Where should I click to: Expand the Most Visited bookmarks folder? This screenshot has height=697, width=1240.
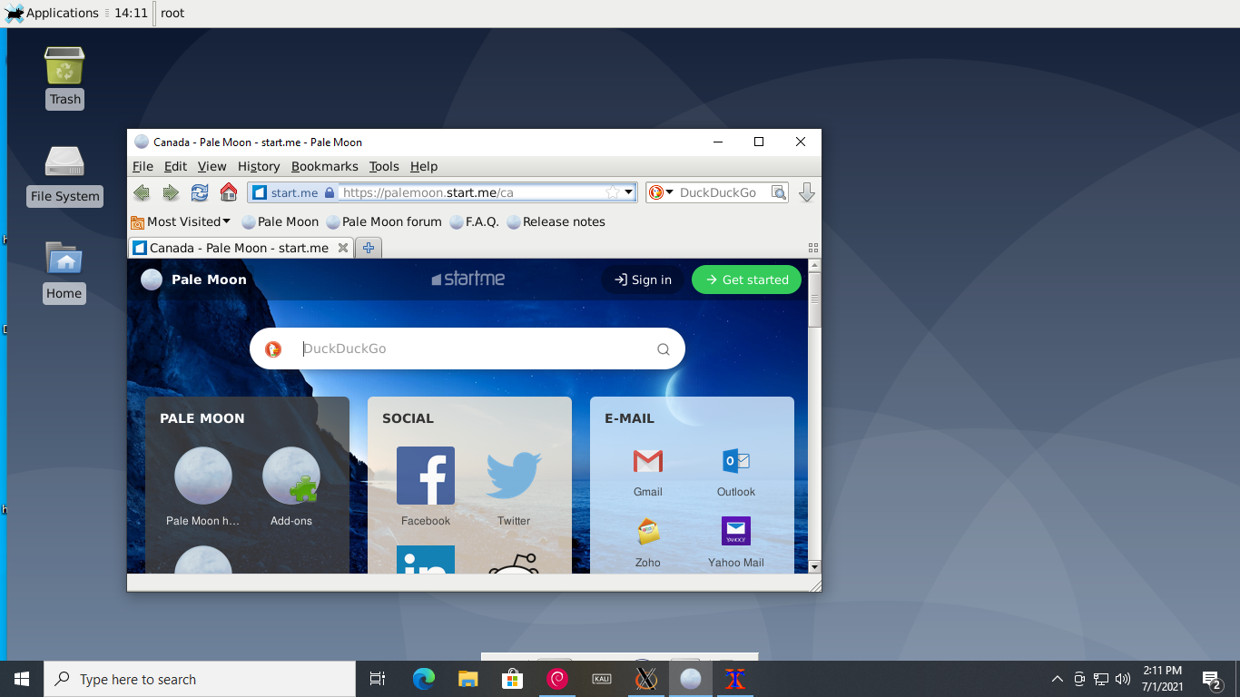coord(181,221)
